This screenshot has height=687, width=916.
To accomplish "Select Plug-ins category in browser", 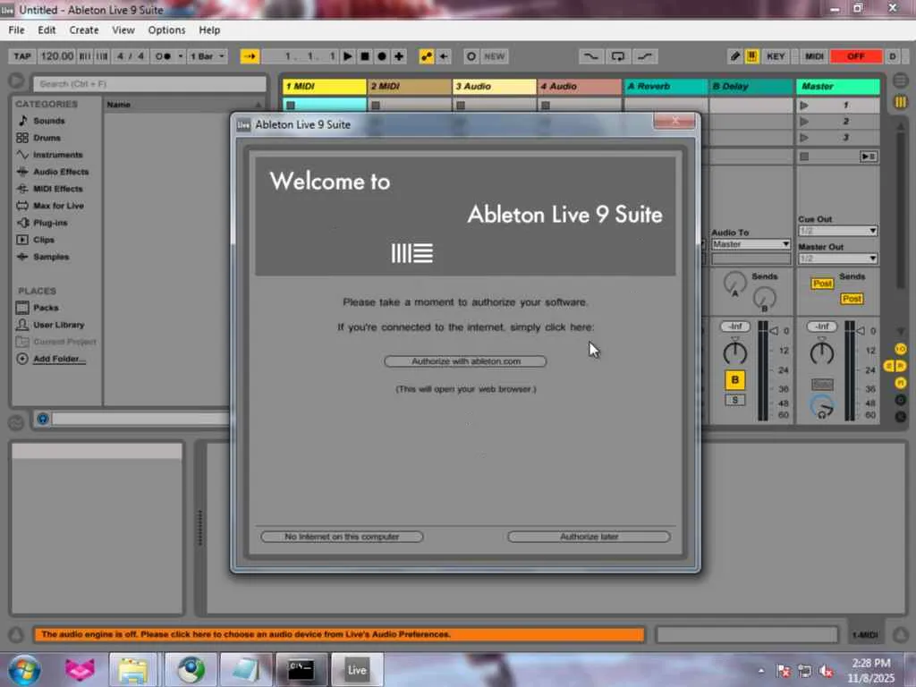I will (50, 223).
